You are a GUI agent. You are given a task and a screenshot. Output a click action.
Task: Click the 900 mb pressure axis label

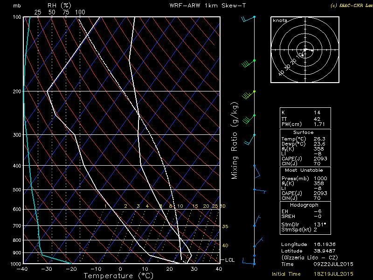click(x=17, y=253)
